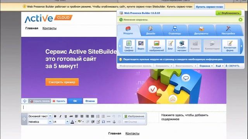Center-align the text
248x139 pixels.
coord(82,116)
